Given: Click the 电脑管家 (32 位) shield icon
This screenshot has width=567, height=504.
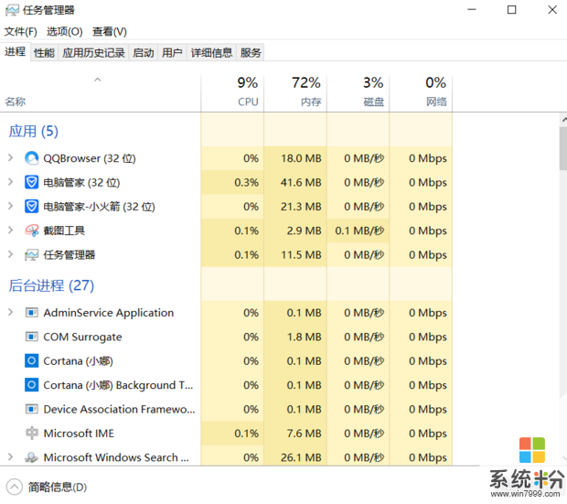Looking at the screenshot, I should [x=31, y=182].
